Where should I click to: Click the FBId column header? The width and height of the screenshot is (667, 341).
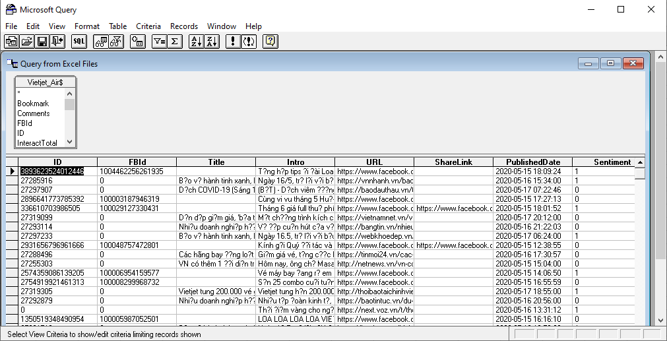click(x=137, y=162)
